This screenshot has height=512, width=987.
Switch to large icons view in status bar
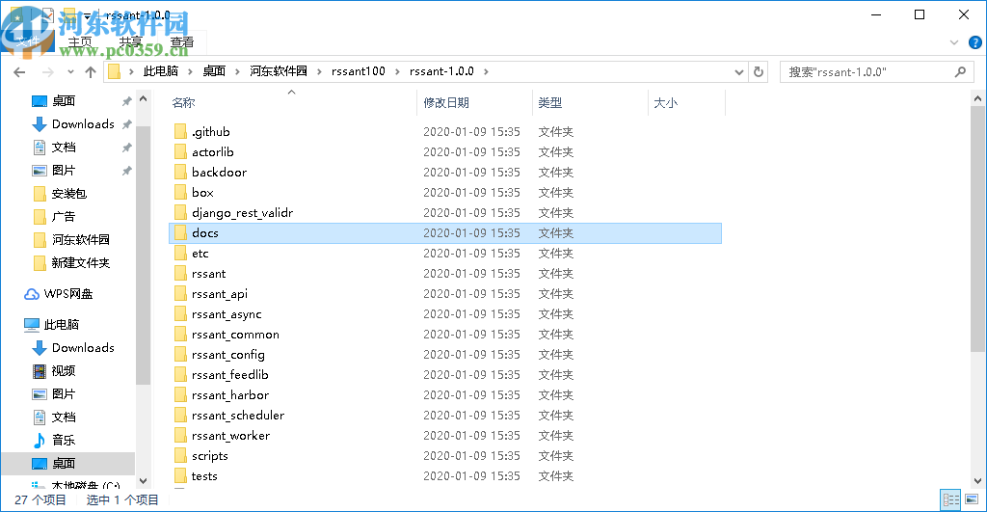[972, 500]
